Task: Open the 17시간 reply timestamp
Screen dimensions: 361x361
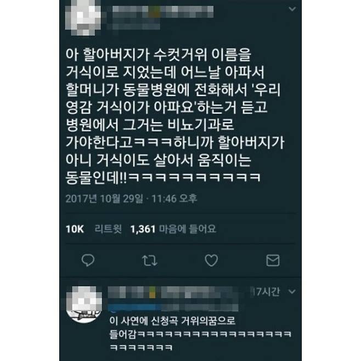Action: 266,292
